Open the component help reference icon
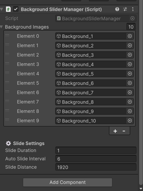The image size is (143, 191). coord(117,9)
